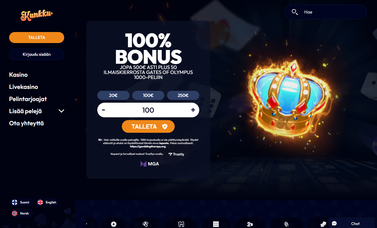Click the chat bubble icon
377x228 pixels.
point(334,224)
